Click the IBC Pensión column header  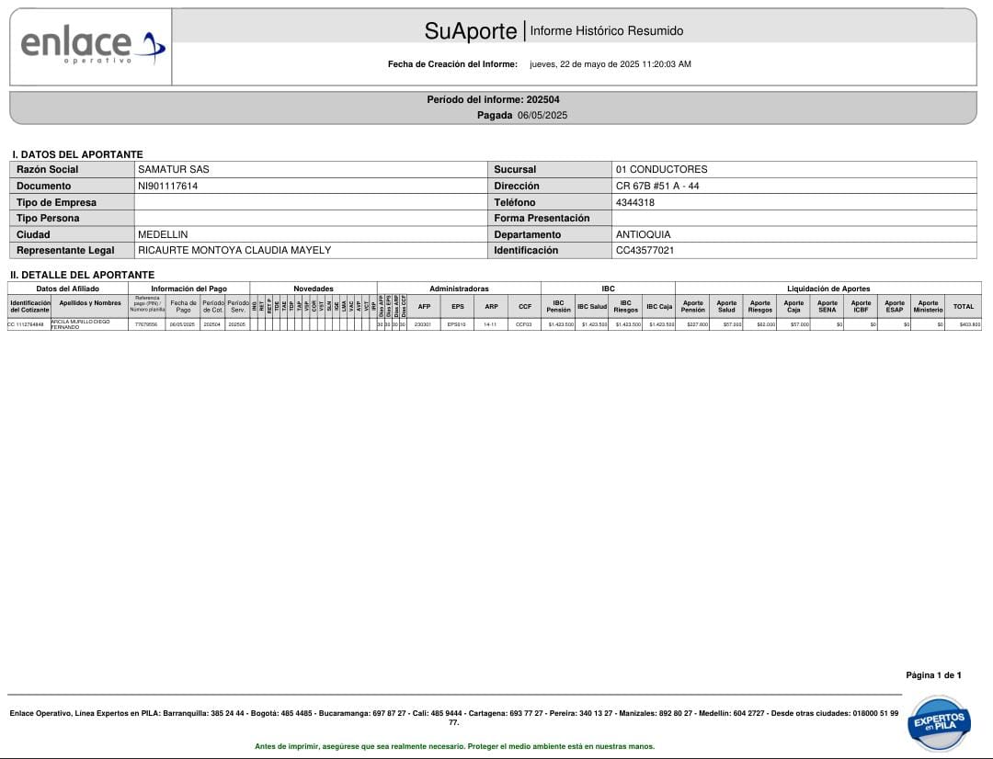[x=558, y=307]
